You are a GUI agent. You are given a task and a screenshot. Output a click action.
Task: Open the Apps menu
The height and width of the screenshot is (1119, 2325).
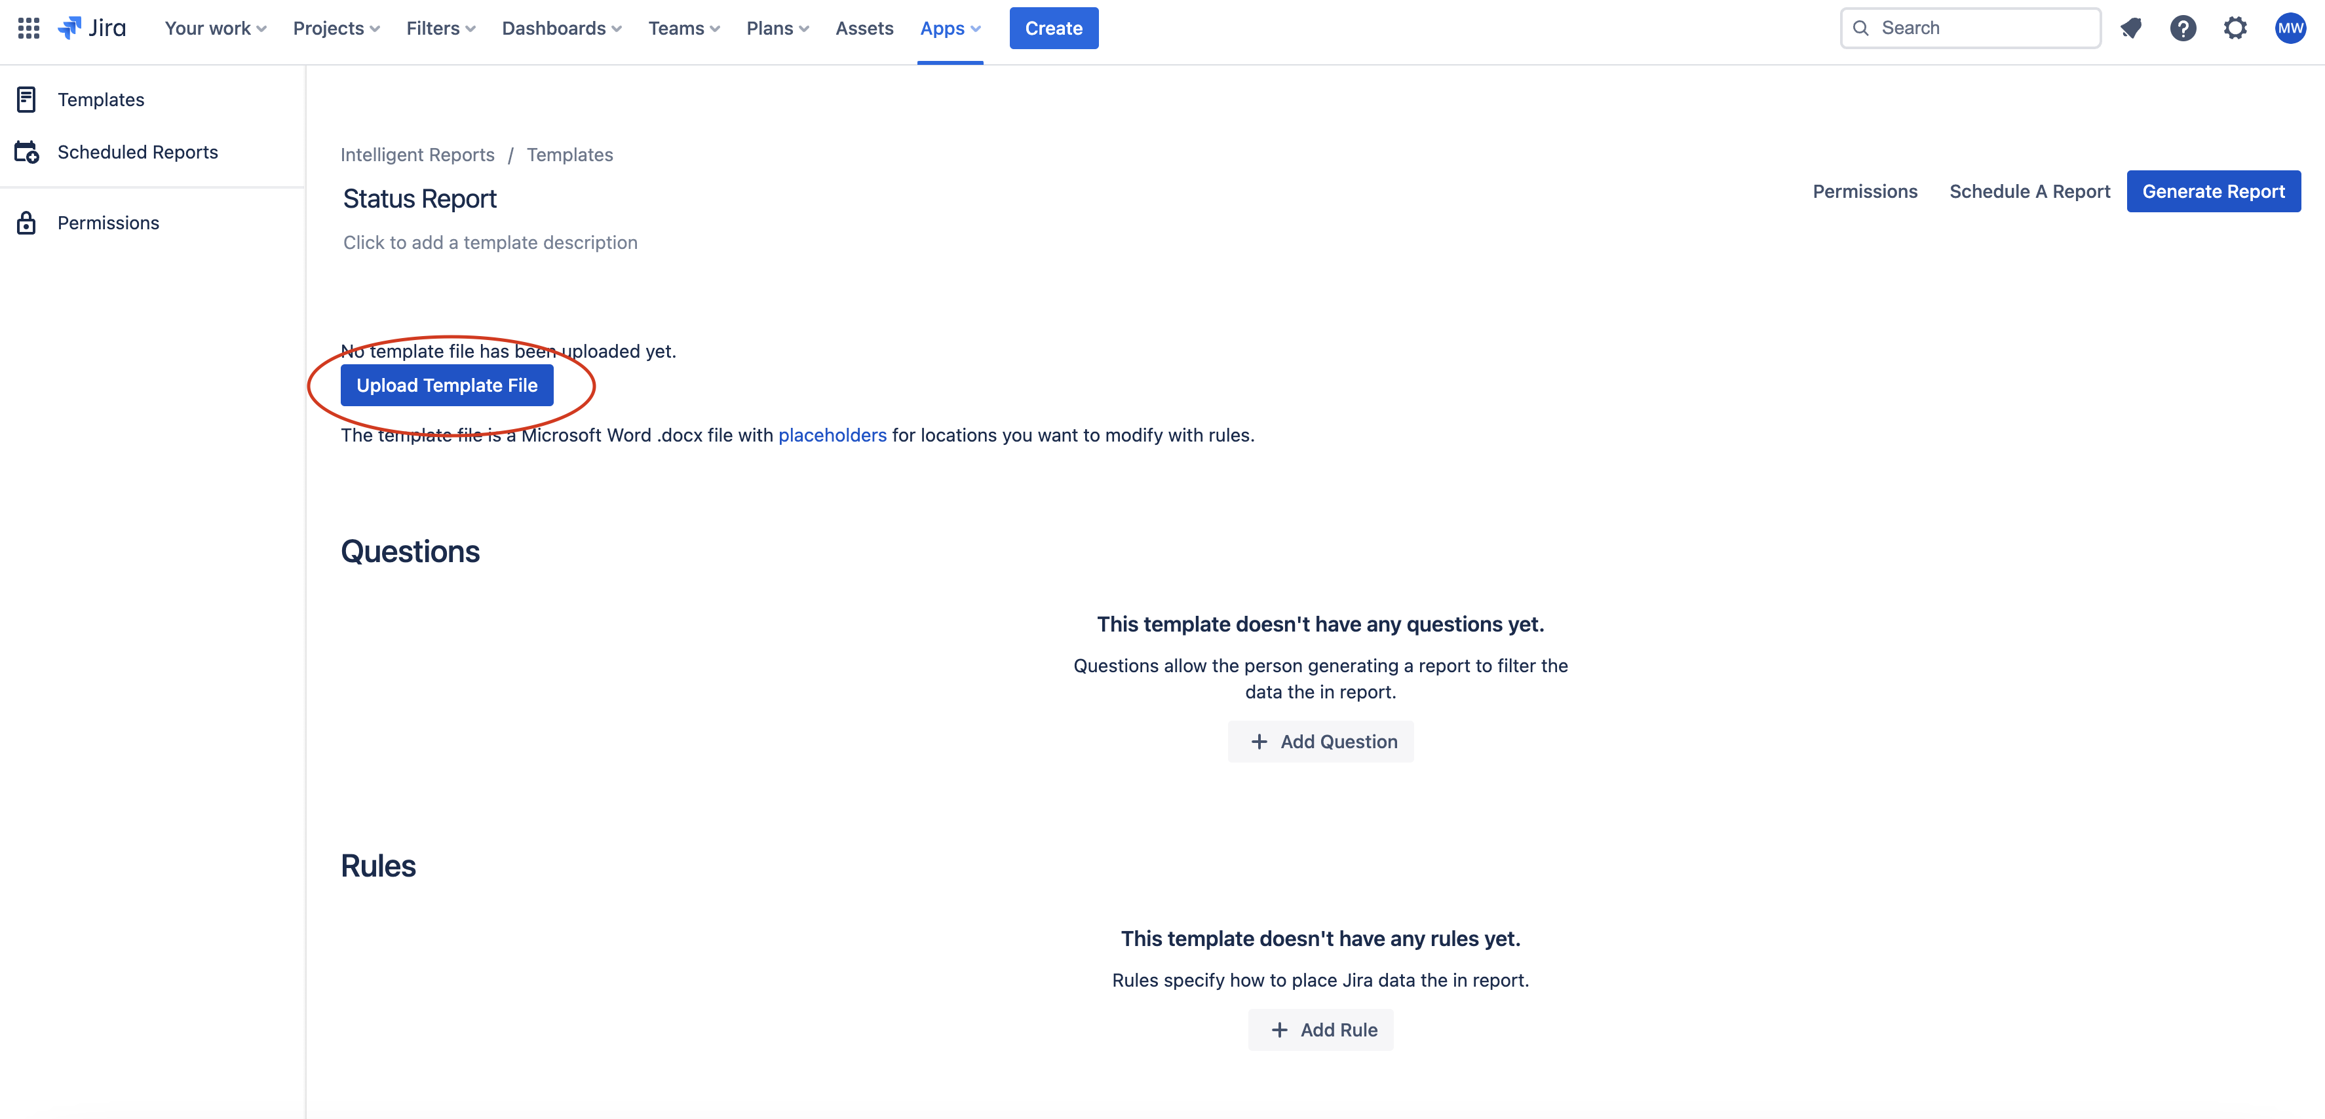950,28
